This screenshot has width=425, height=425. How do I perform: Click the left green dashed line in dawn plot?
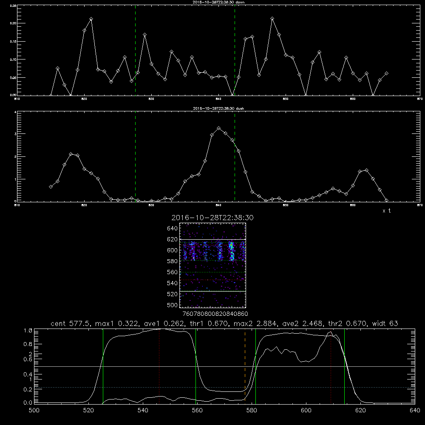click(x=135, y=50)
